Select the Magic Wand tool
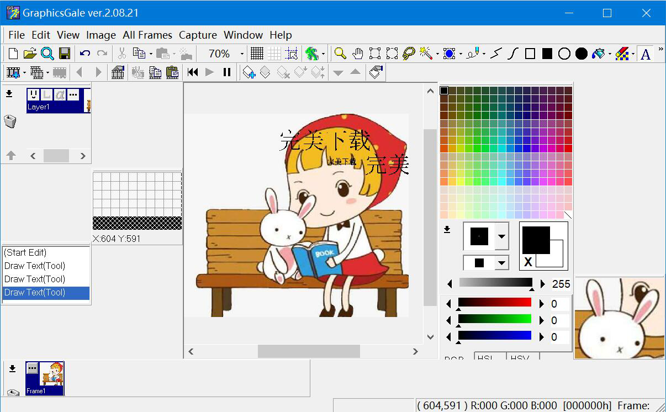Screen dimensions: 666x412 click(x=425, y=54)
